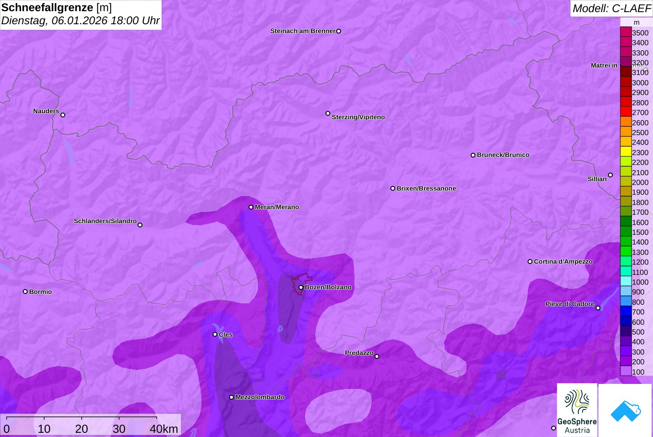Click the Pieve di Cadore label text
Viewport: 653px width, 437px height.
570,304
